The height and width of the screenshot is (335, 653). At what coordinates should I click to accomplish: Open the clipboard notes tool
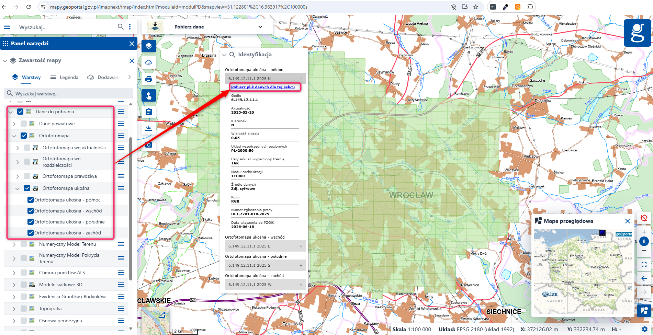click(x=149, y=112)
